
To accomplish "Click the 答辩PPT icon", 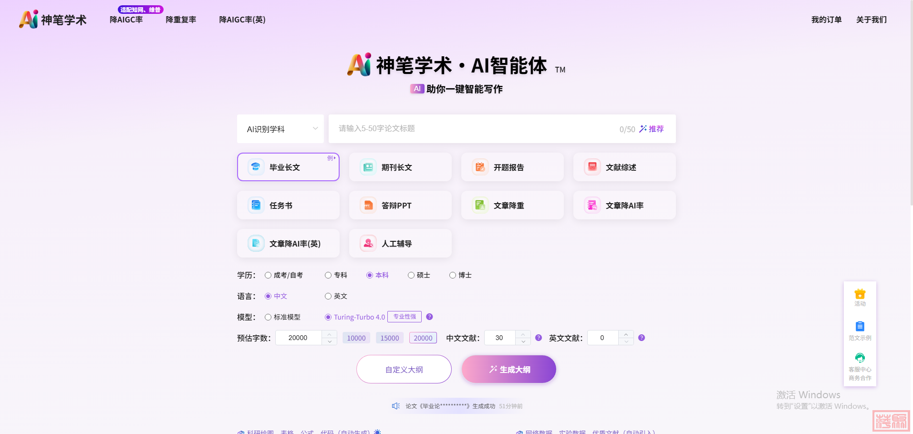I will 368,205.
